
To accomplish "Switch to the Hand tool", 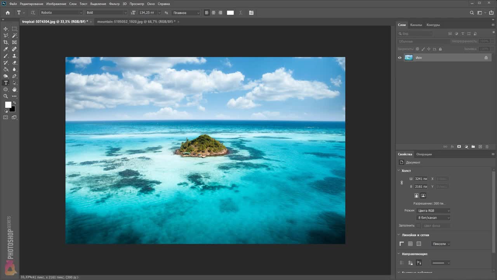I will 14,89.
